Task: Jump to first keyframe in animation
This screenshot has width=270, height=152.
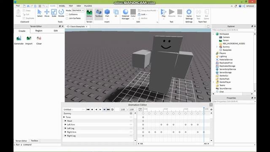Action: 88,109
